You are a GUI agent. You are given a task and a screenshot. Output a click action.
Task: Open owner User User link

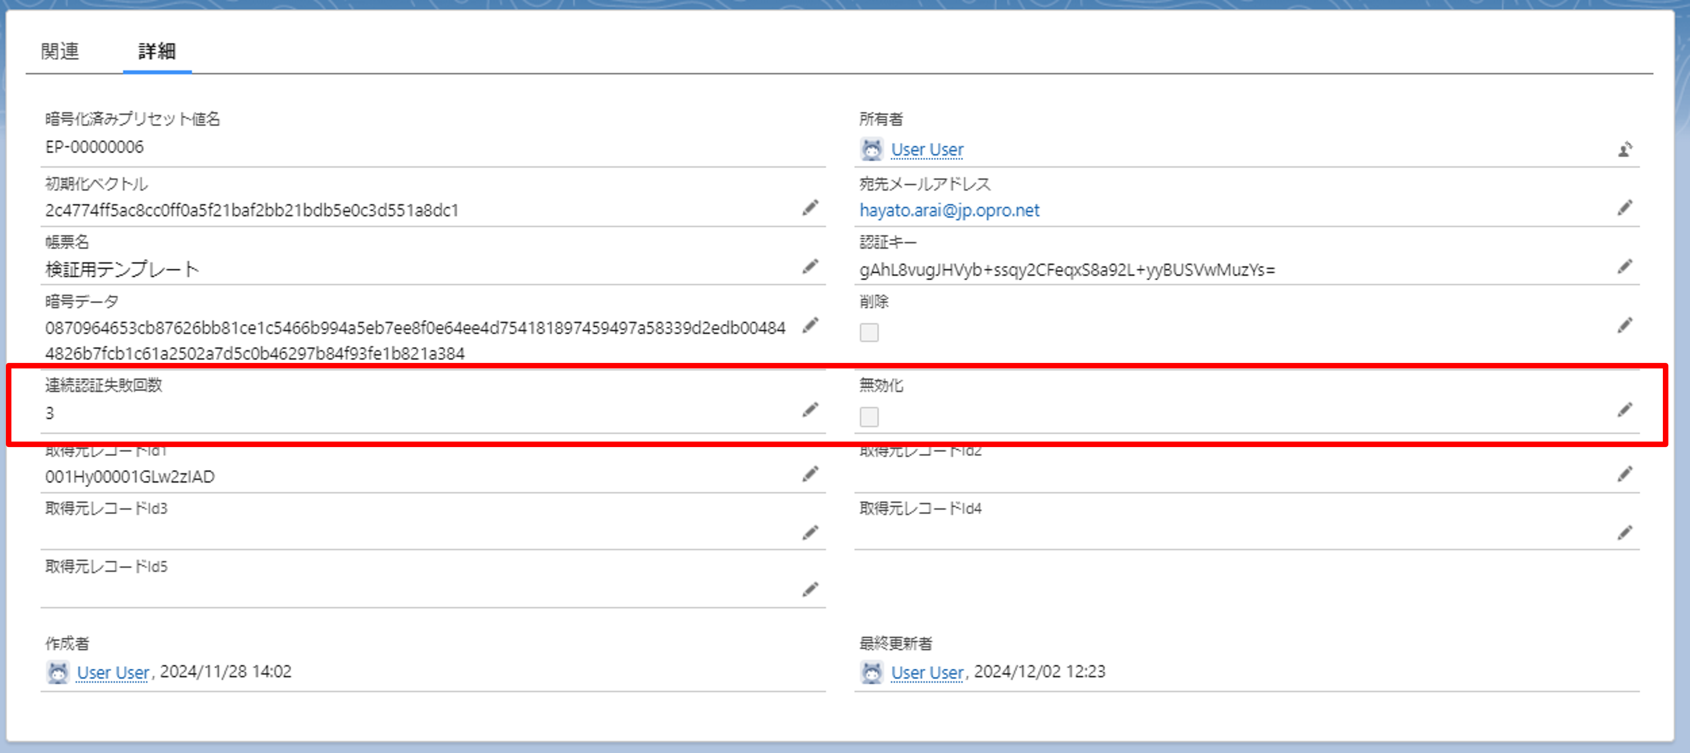(x=926, y=150)
